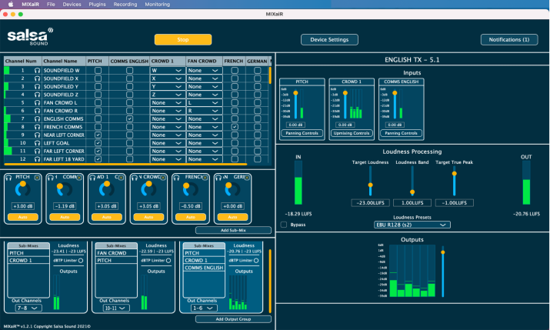Click the Target Loudness slider handle
The height and width of the screenshot is (330, 550).
coord(370,185)
